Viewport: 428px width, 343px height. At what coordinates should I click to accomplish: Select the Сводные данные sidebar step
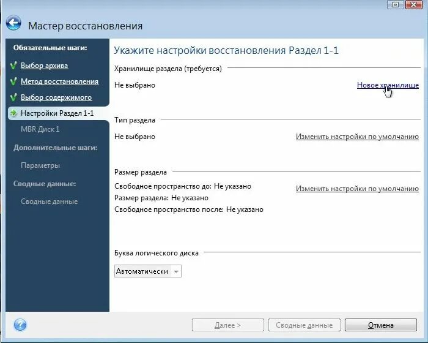pos(49,202)
